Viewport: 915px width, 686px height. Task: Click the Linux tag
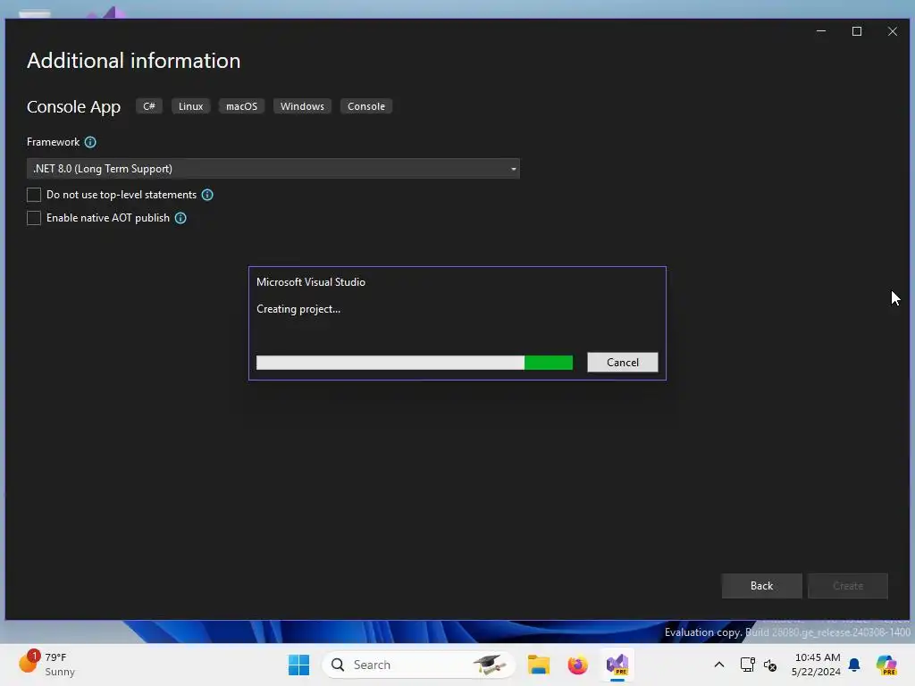tap(191, 106)
